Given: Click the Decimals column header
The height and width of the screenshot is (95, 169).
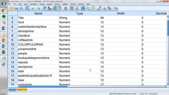Looking at the screenshot, I should [154, 13].
